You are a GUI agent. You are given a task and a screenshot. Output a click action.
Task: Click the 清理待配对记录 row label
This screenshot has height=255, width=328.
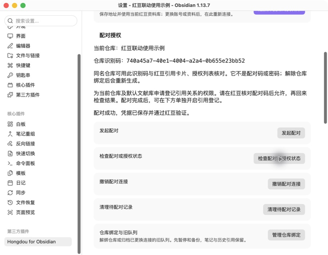pos(116,207)
